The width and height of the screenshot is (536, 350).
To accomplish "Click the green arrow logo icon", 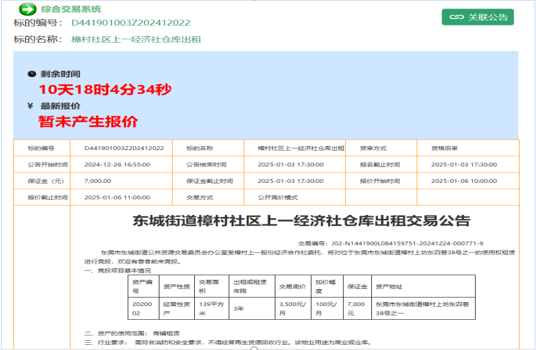I will [28, 9].
